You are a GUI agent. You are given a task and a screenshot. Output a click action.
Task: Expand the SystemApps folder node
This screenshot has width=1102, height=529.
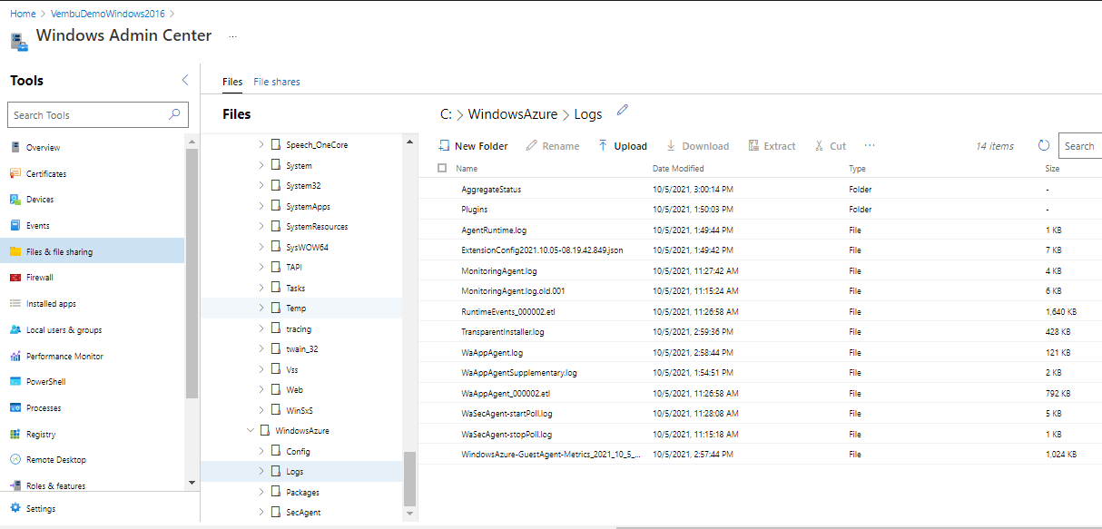point(261,206)
